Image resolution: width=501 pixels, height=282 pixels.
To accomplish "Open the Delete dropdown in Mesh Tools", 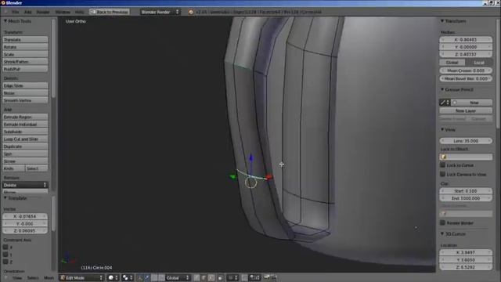I will (x=25, y=185).
